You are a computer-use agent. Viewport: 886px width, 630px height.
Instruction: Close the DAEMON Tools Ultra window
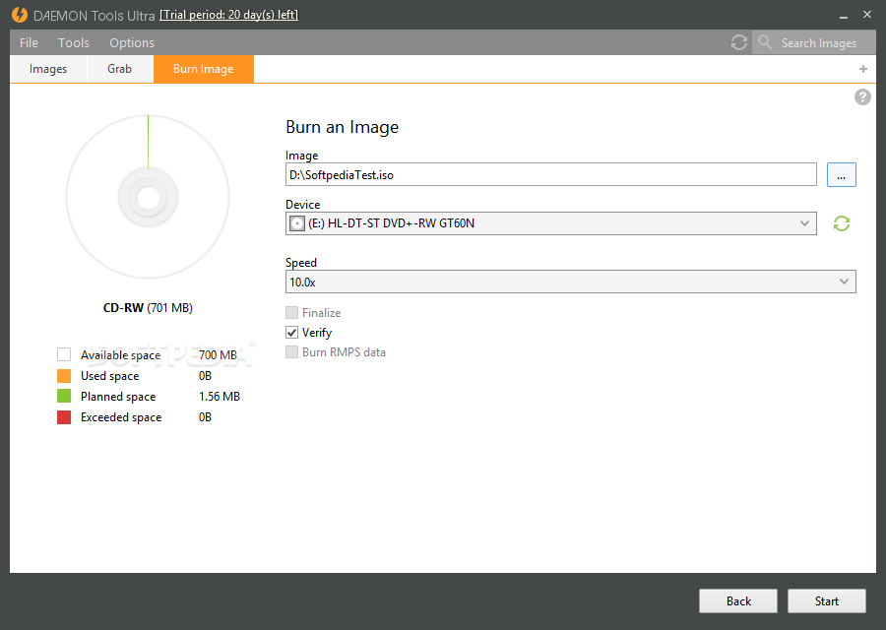point(866,15)
